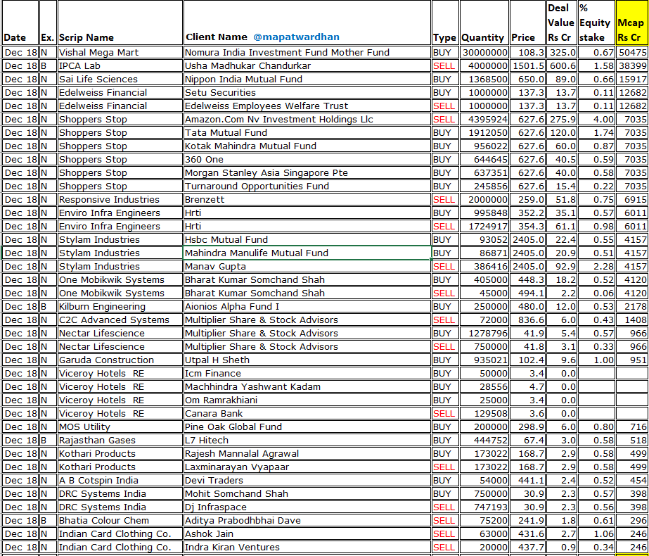Select quantity 1278796 for Nectar Lifescience

tap(484, 333)
